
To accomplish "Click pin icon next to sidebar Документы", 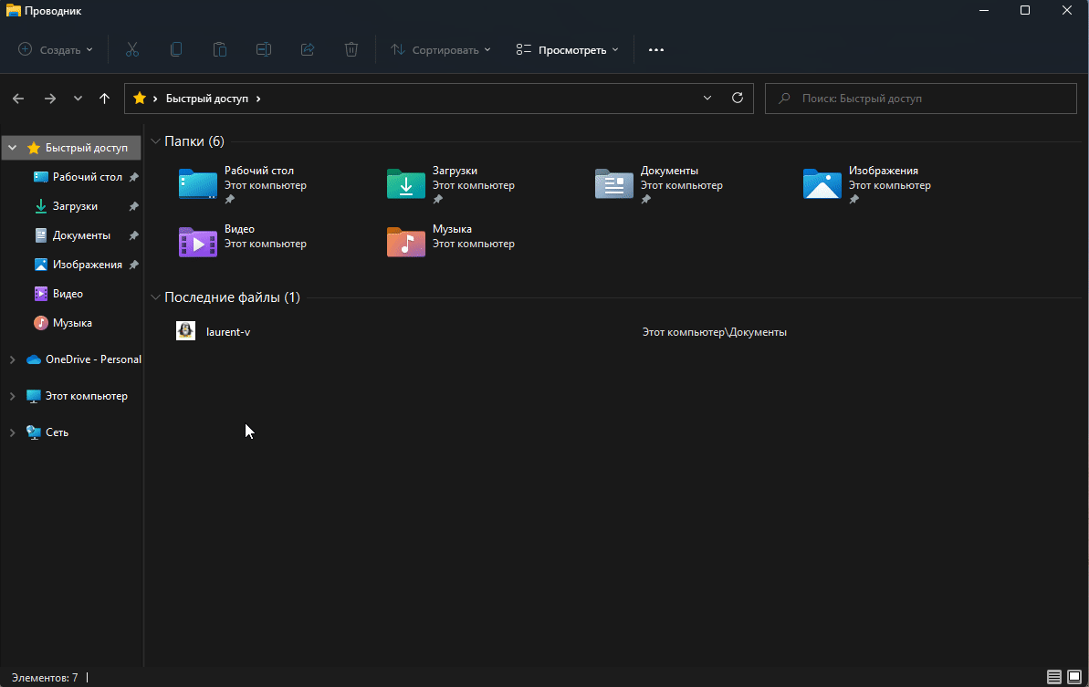I will [x=134, y=235].
